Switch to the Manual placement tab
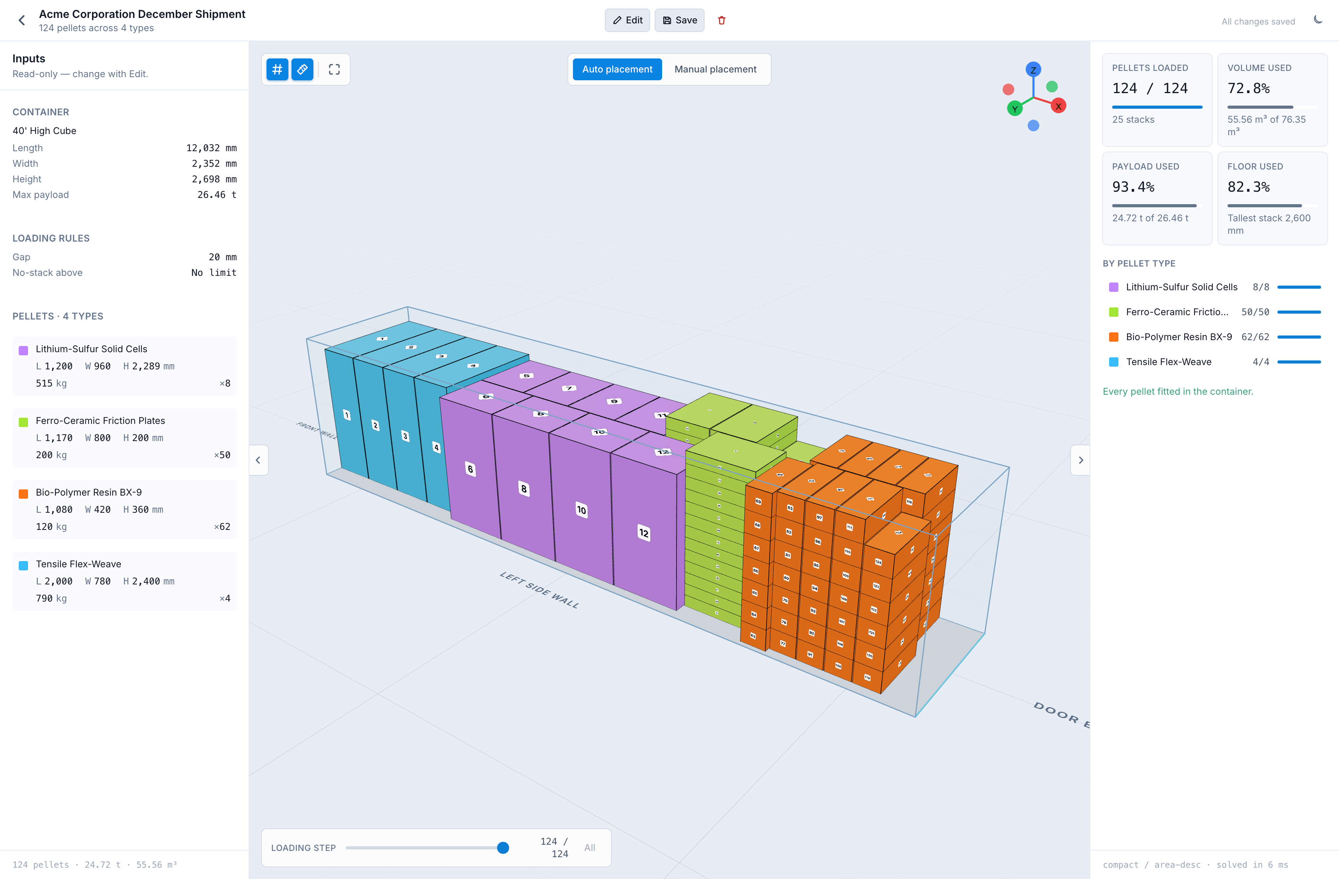1339x879 pixels. click(715, 69)
